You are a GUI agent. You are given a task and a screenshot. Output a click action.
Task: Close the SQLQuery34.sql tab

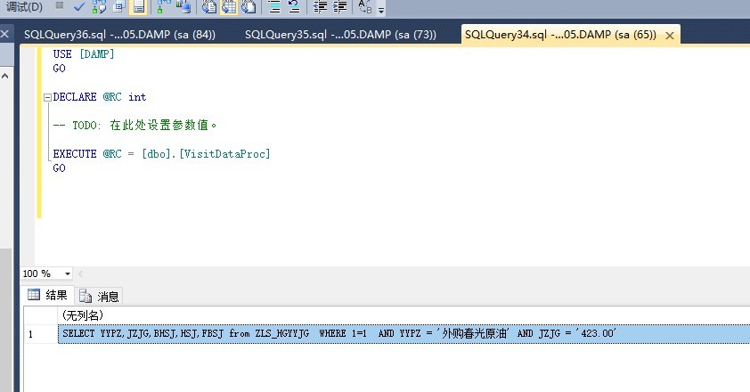[x=670, y=36]
